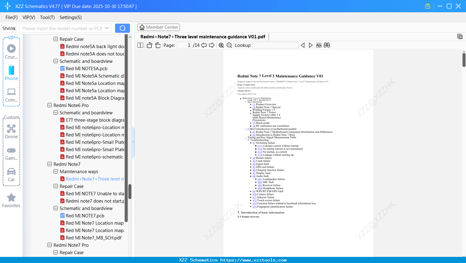This screenshot has height=263, width=466.
Task: Switch to two-page layout view
Action: click(140, 45)
